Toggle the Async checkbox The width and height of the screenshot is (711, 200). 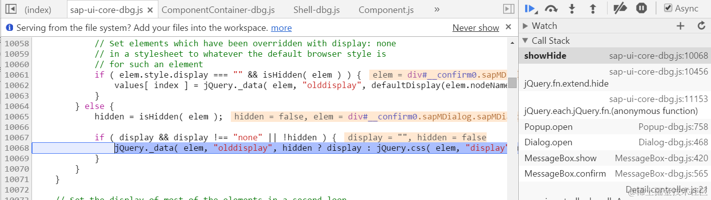click(668, 8)
